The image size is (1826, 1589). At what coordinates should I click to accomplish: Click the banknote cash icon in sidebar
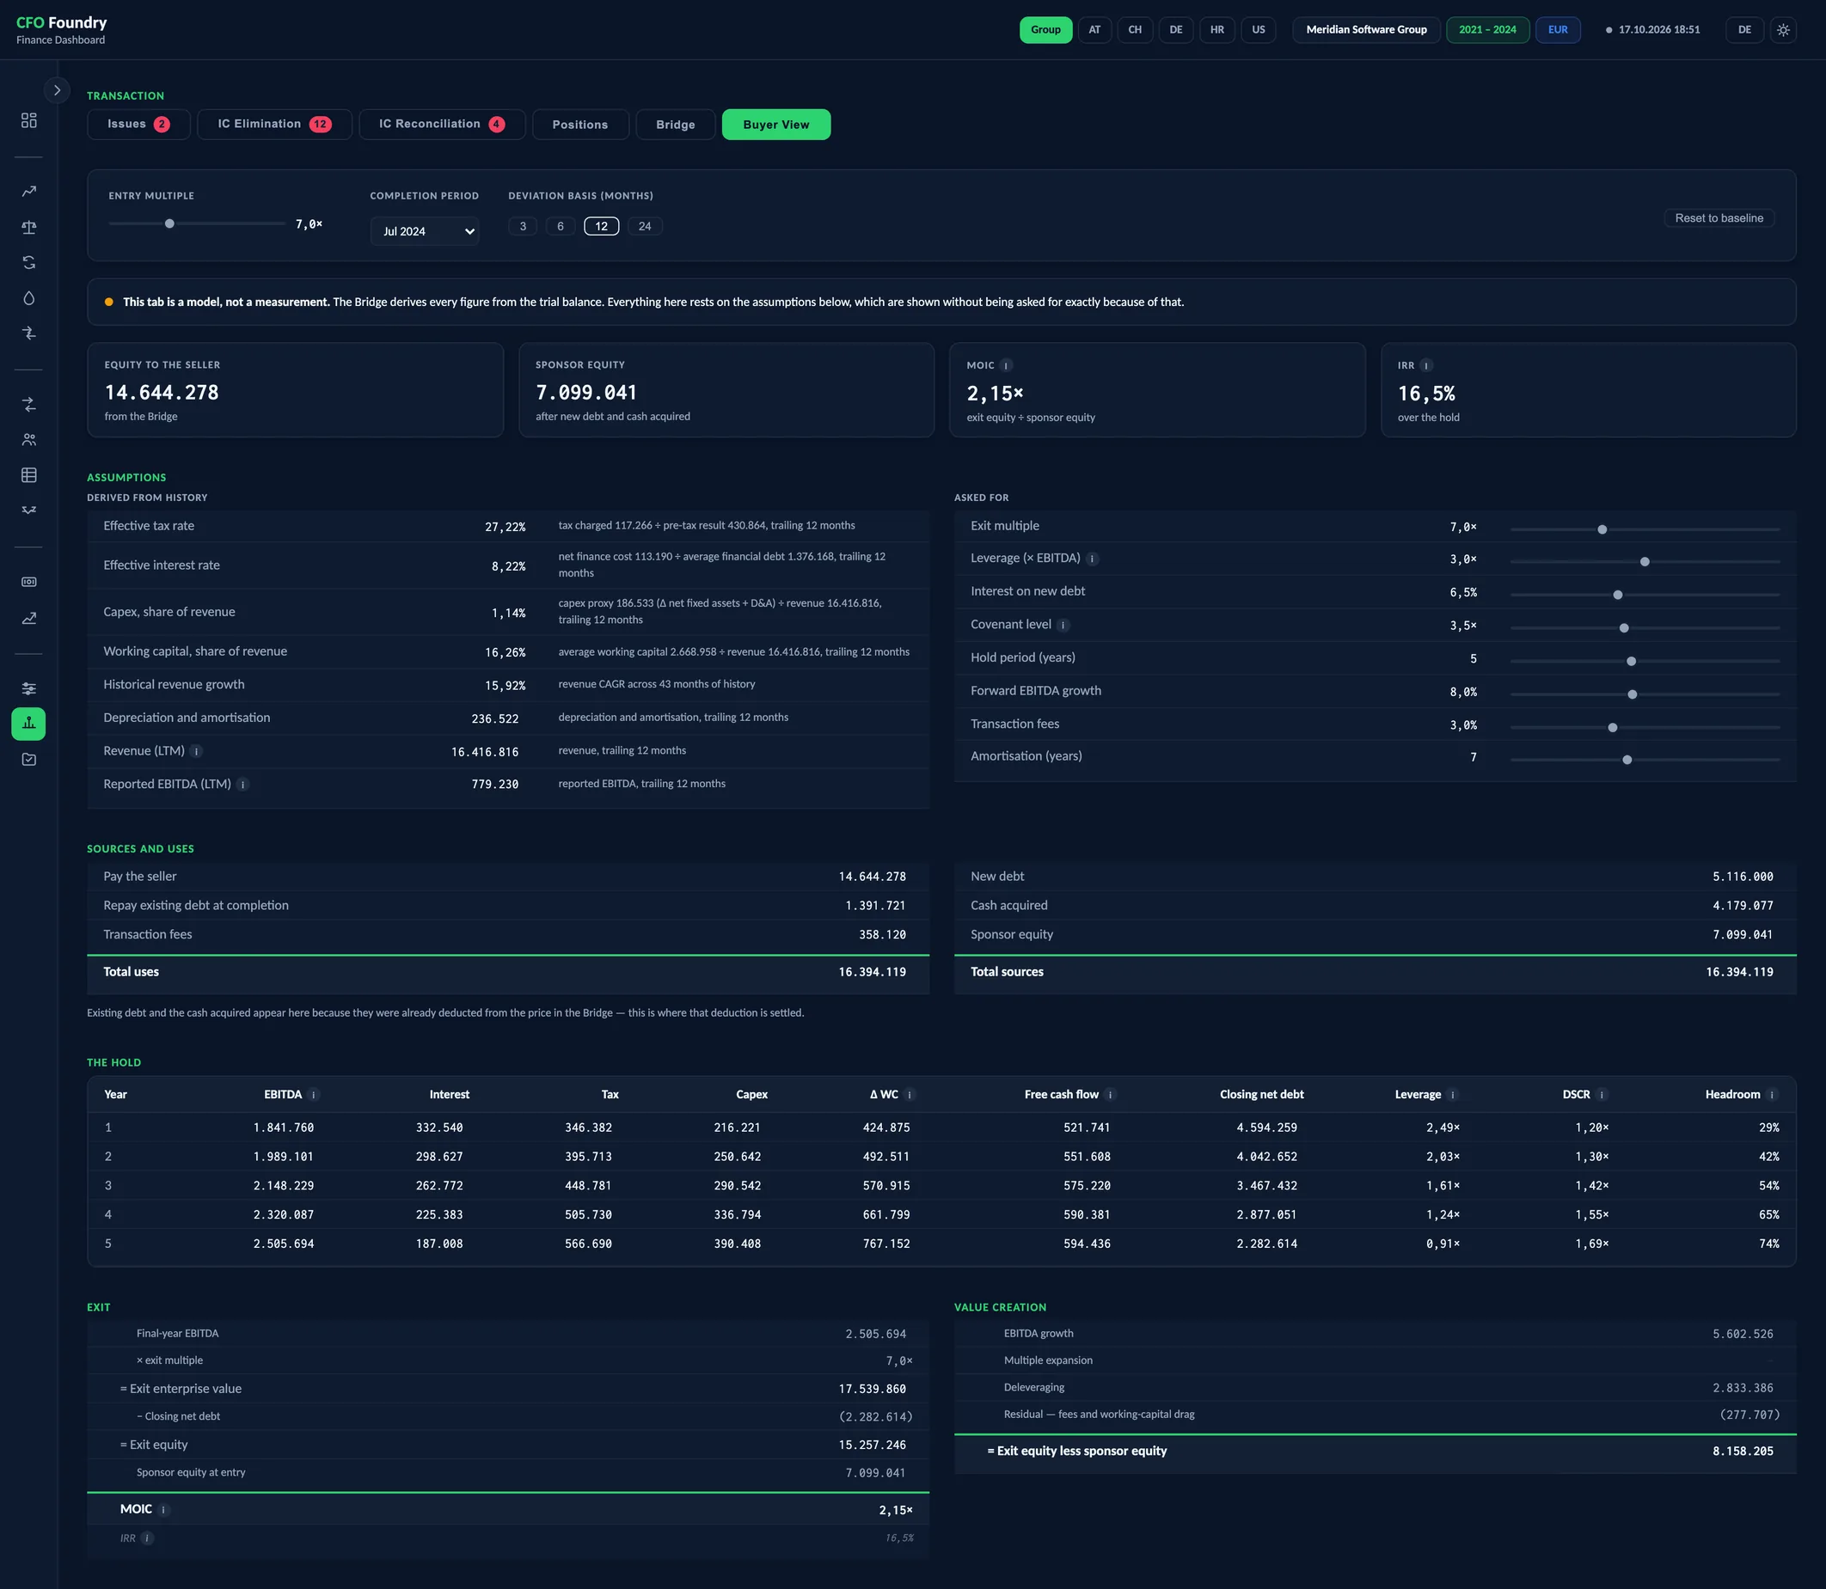point(28,582)
